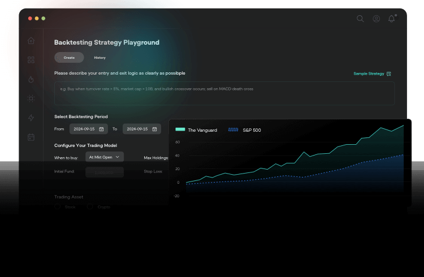This screenshot has height=277, width=424.
Task: Click the flame trending sidebar icon
Action: tap(31, 79)
